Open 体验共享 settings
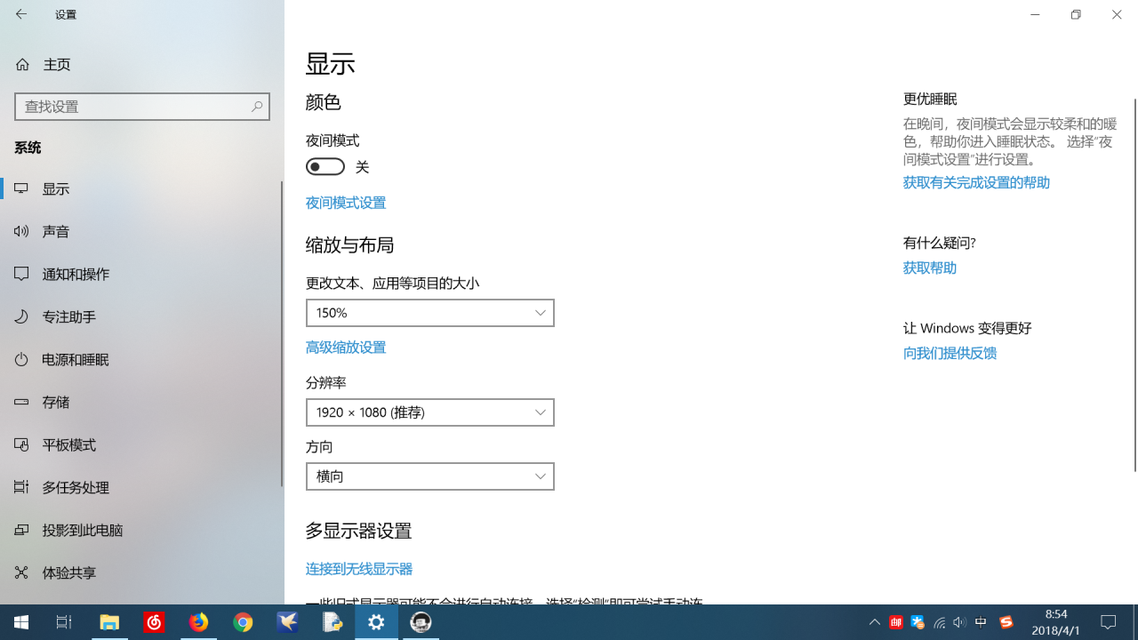This screenshot has height=640, width=1138. [x=142, y=572]
